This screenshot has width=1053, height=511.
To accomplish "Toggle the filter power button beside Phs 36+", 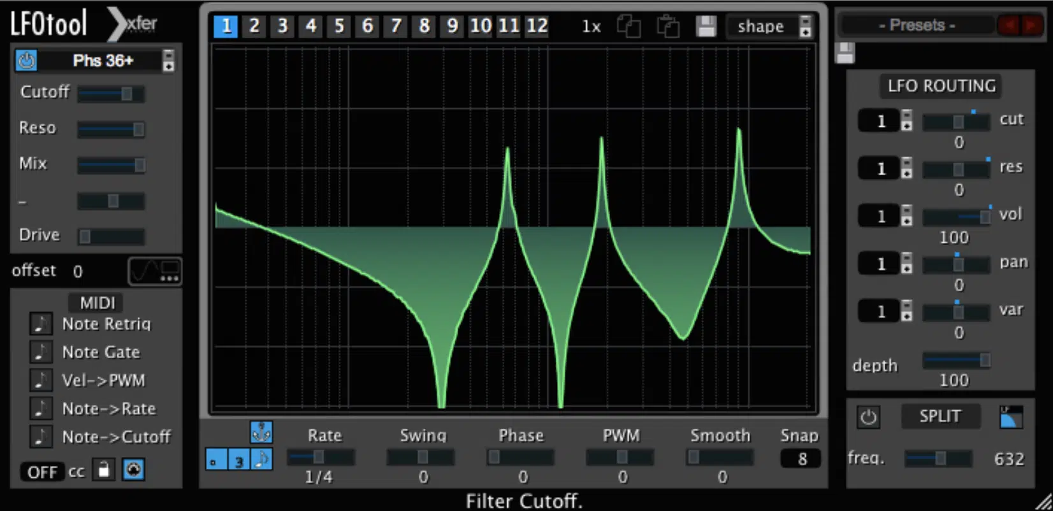I will click(26, 61).
